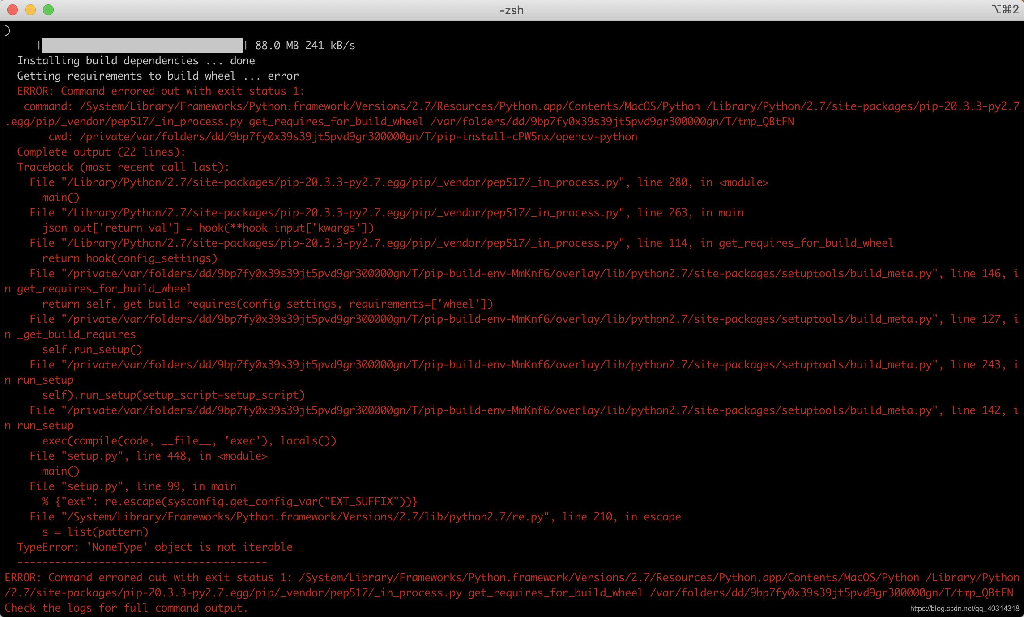Image resolution: width=1024 pixels, height=617 pixels.
Task: Click the re.py 'line 210, in escape' line
Action: point(355,517)
